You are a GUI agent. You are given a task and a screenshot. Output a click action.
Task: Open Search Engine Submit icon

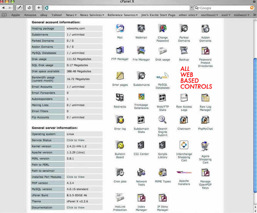[x=163, y=120]
